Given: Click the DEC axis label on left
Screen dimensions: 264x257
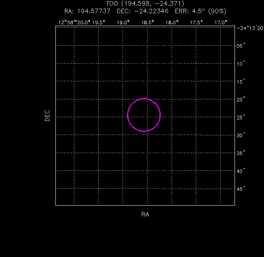Looking at the screenshot, I should click(47, 115).
